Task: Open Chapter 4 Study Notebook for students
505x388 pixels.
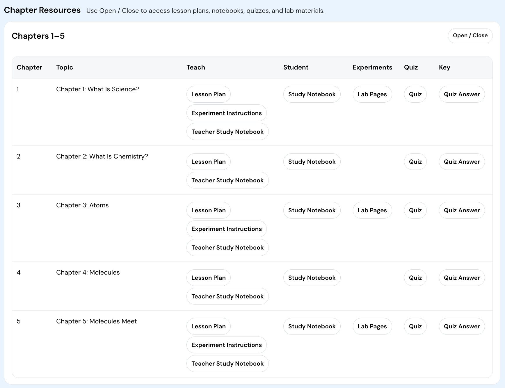Action: point(312,278)
